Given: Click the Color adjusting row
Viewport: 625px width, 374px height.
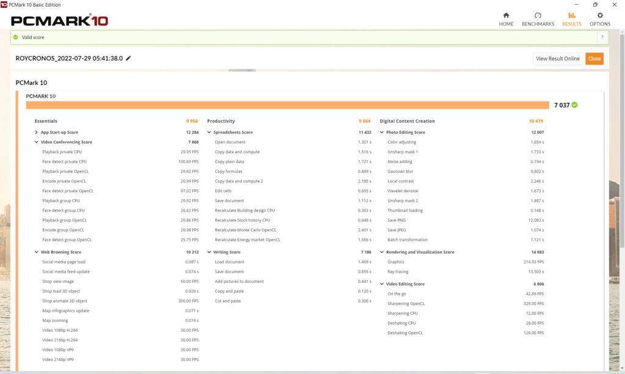Looking at the screenshot, I should click(x=466, y=142).
